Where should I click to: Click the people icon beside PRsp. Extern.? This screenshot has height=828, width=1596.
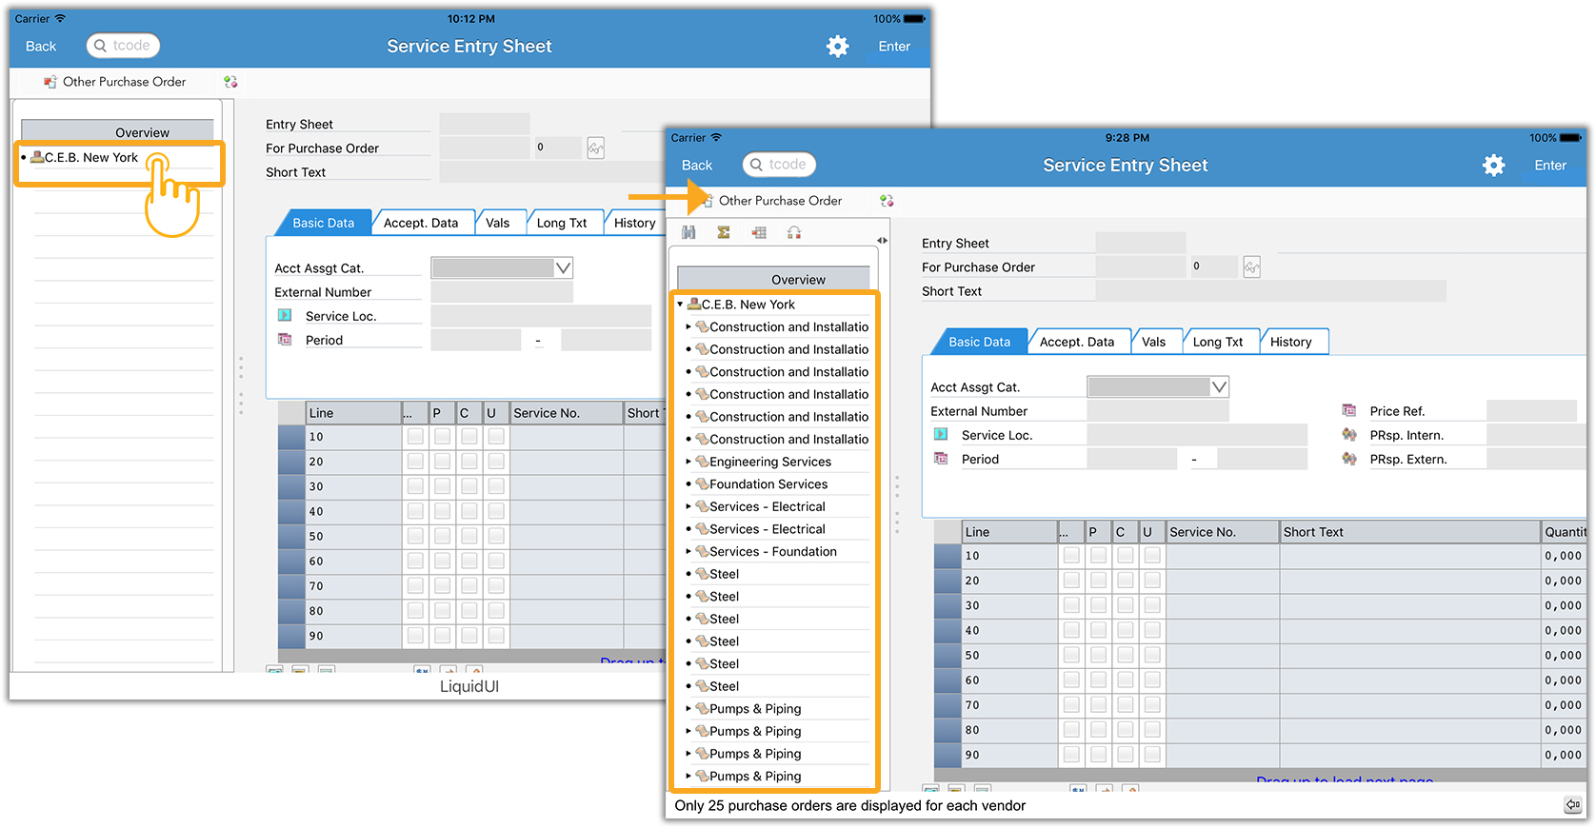[1349, 459]
